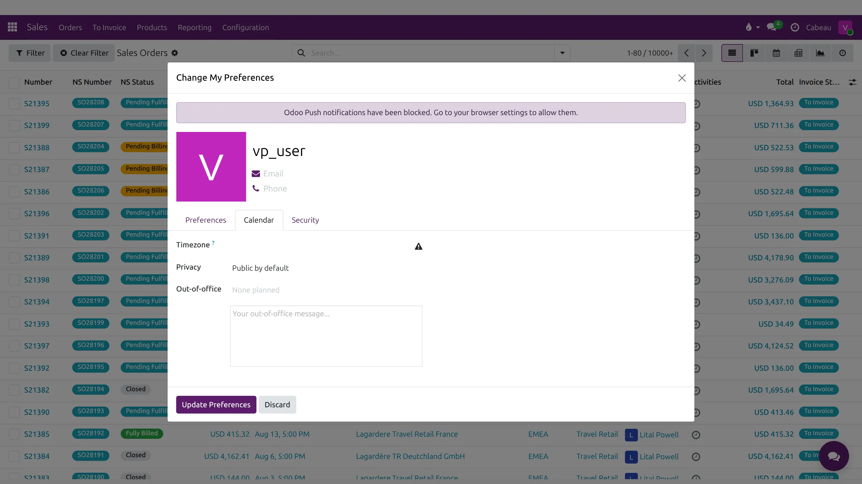This screenshot has height=484, width=862.
Task: Select checkbox for order S21395
Action: 14,104
